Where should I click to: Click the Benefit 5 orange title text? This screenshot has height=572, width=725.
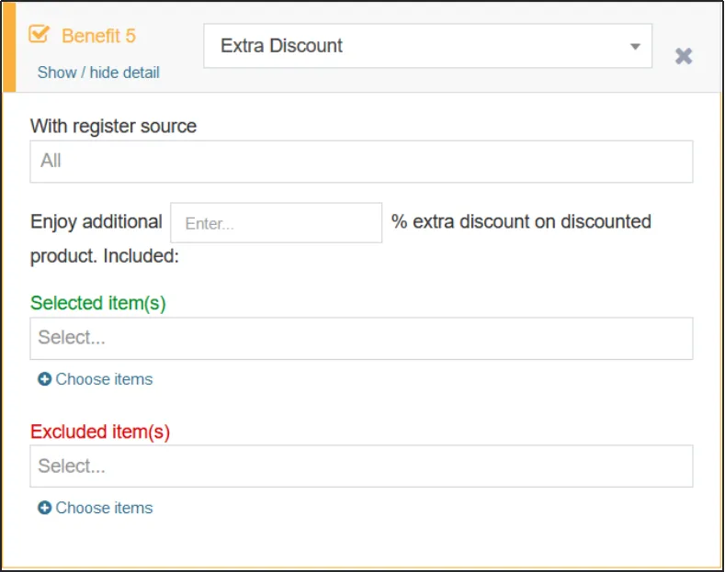(98, 36)
